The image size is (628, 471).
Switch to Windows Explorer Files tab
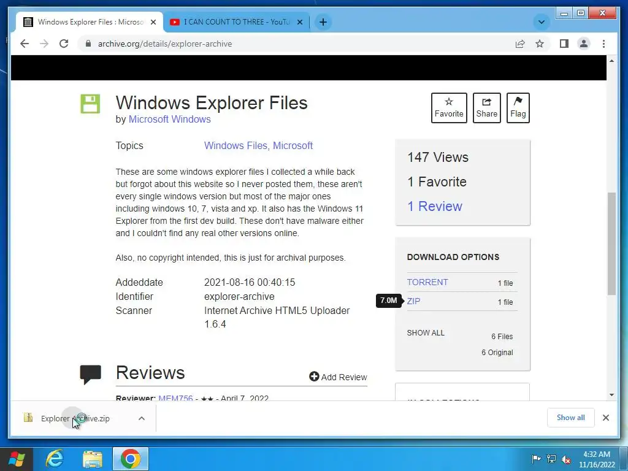tap(90, 22)
